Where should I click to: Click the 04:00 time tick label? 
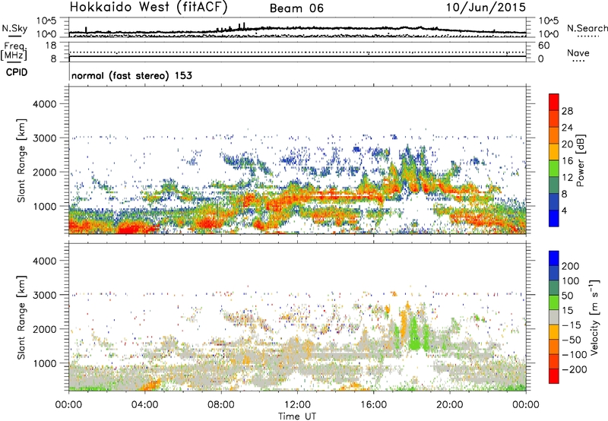(x=144, y=405)
